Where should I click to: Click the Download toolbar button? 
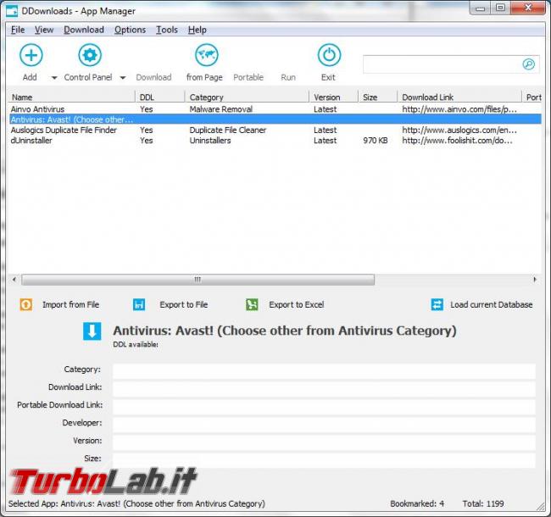pyautogui.click(x=153, y=77)
